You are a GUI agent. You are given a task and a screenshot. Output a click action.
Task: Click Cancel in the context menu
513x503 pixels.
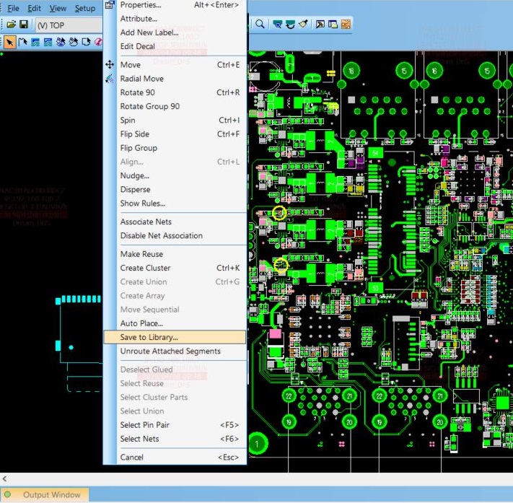pos(175,458)
